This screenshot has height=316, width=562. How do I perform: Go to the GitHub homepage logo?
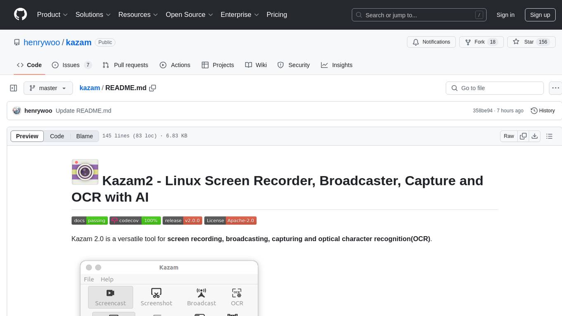(x=21, y=14)
